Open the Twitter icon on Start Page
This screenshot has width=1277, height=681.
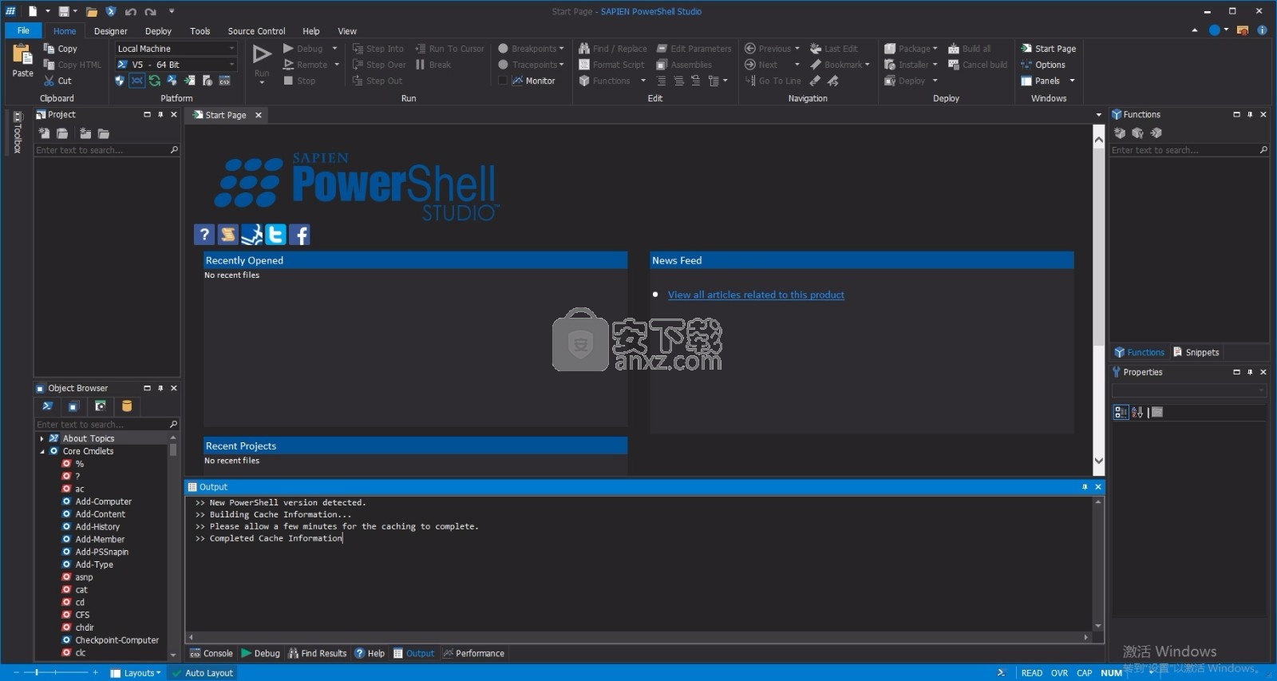pos(275,235)
